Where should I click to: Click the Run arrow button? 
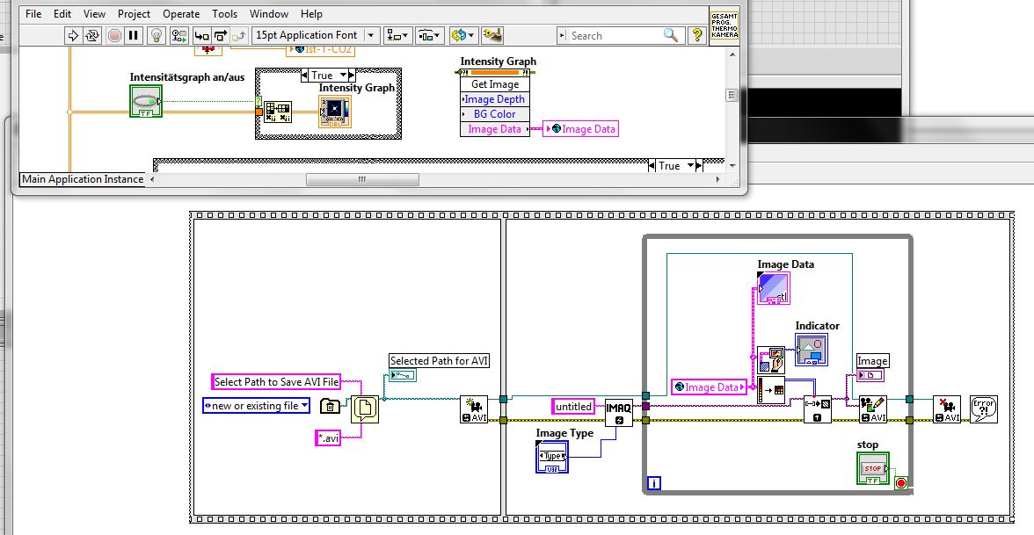click(73, 35)
